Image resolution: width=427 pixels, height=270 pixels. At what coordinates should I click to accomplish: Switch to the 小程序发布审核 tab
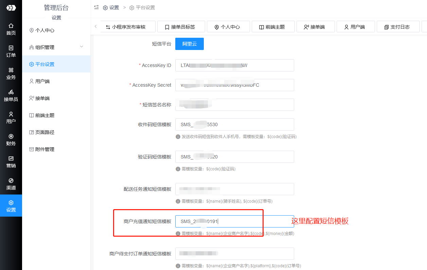128,27
